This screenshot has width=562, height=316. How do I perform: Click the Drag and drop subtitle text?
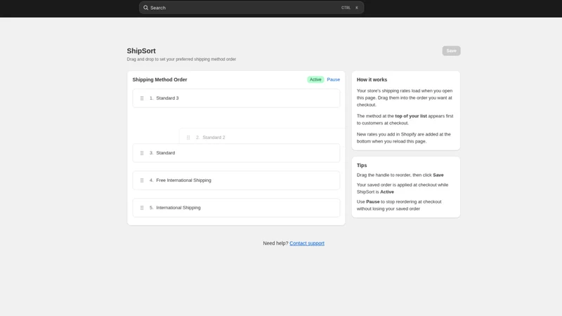181,59
